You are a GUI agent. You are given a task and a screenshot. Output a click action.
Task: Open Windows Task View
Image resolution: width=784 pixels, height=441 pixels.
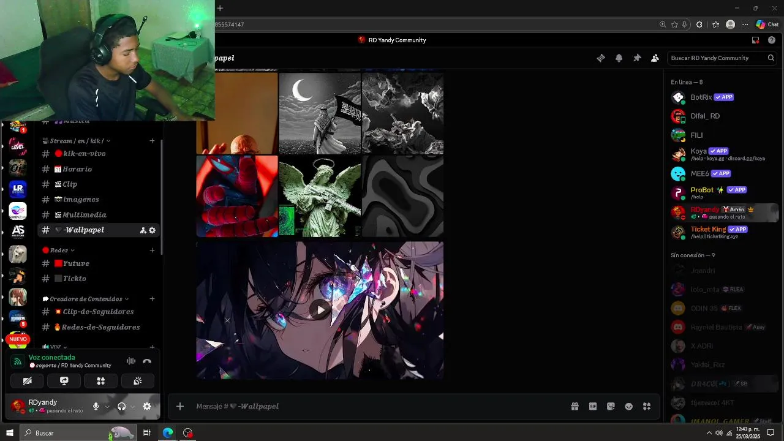pos(147,432)
